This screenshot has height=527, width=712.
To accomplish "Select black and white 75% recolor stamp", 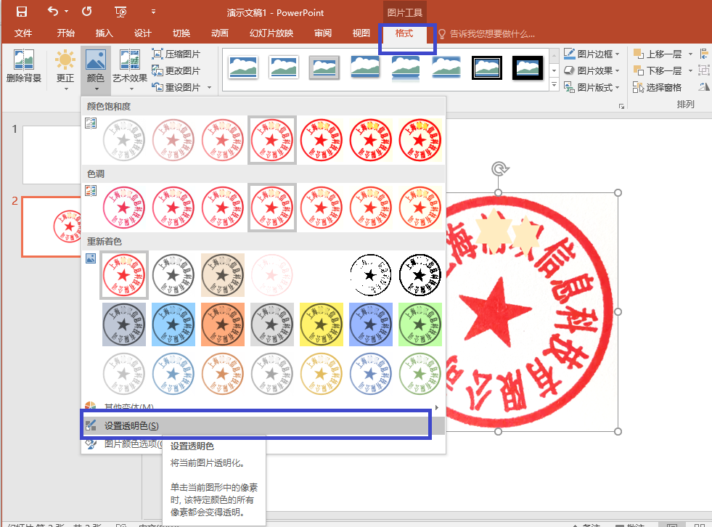I will [420, 275].
